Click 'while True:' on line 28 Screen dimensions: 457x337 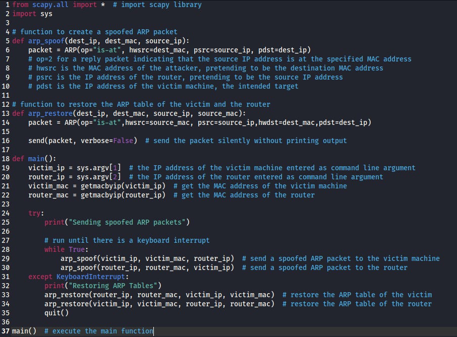(x=67, y=249)
